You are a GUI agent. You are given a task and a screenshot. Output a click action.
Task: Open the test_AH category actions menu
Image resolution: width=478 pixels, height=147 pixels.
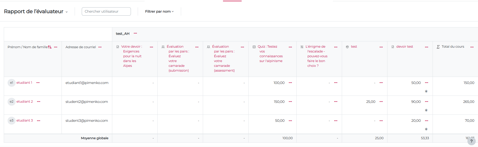click(135, 33)
